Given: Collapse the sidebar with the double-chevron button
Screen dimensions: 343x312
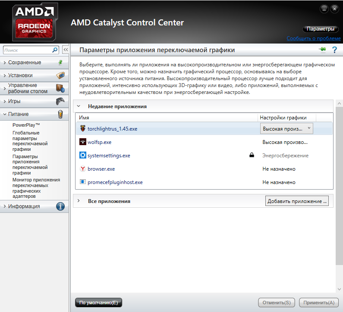Looking at the screenshot, I should click(66, 50).
